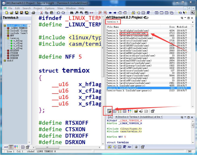Click the horizontal scrollbar thumb in editor
This screenshot has height=155, width=197.
tap(47, 147)
